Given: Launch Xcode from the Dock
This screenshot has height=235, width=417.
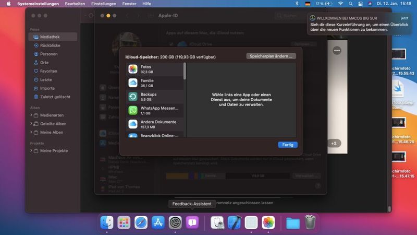Looking at the screenshot, I should tap(234, 222).
